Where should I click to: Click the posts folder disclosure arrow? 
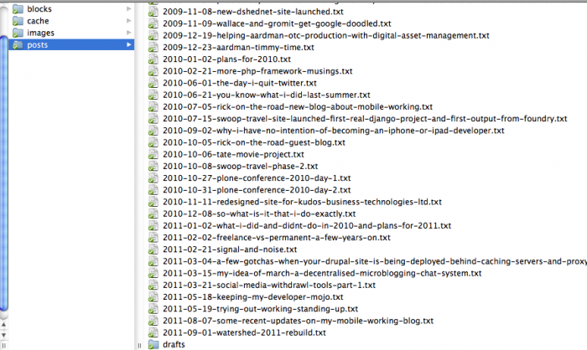(129, 45)
